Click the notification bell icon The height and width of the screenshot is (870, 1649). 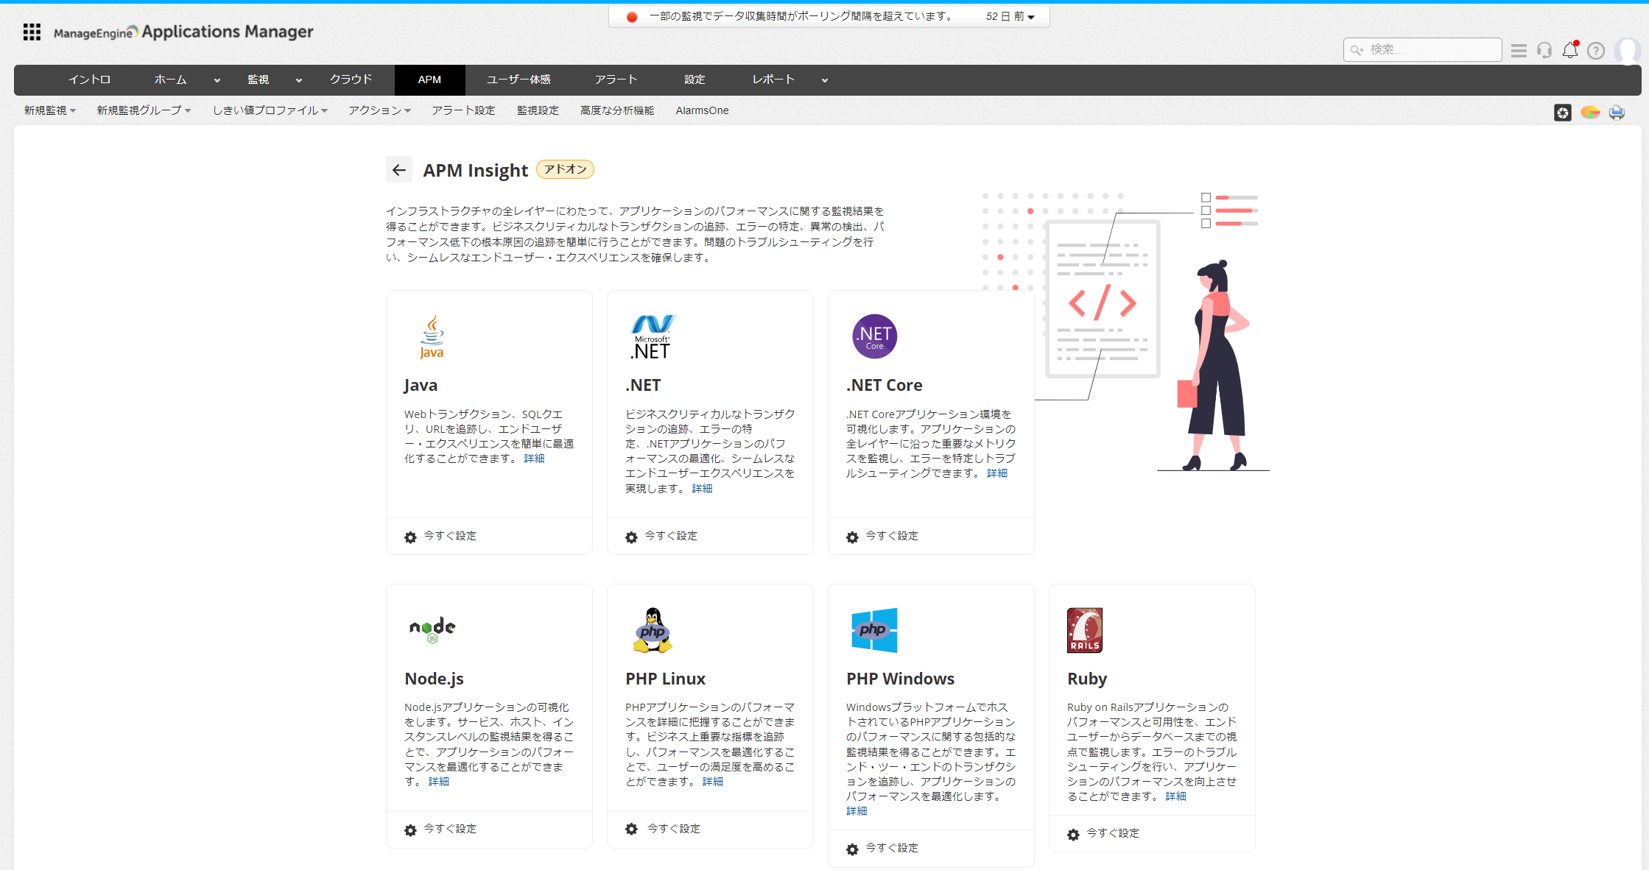[x=1569, y=50]
